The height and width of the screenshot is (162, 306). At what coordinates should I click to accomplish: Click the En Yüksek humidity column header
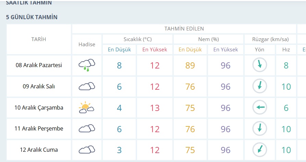pos(225,49)
